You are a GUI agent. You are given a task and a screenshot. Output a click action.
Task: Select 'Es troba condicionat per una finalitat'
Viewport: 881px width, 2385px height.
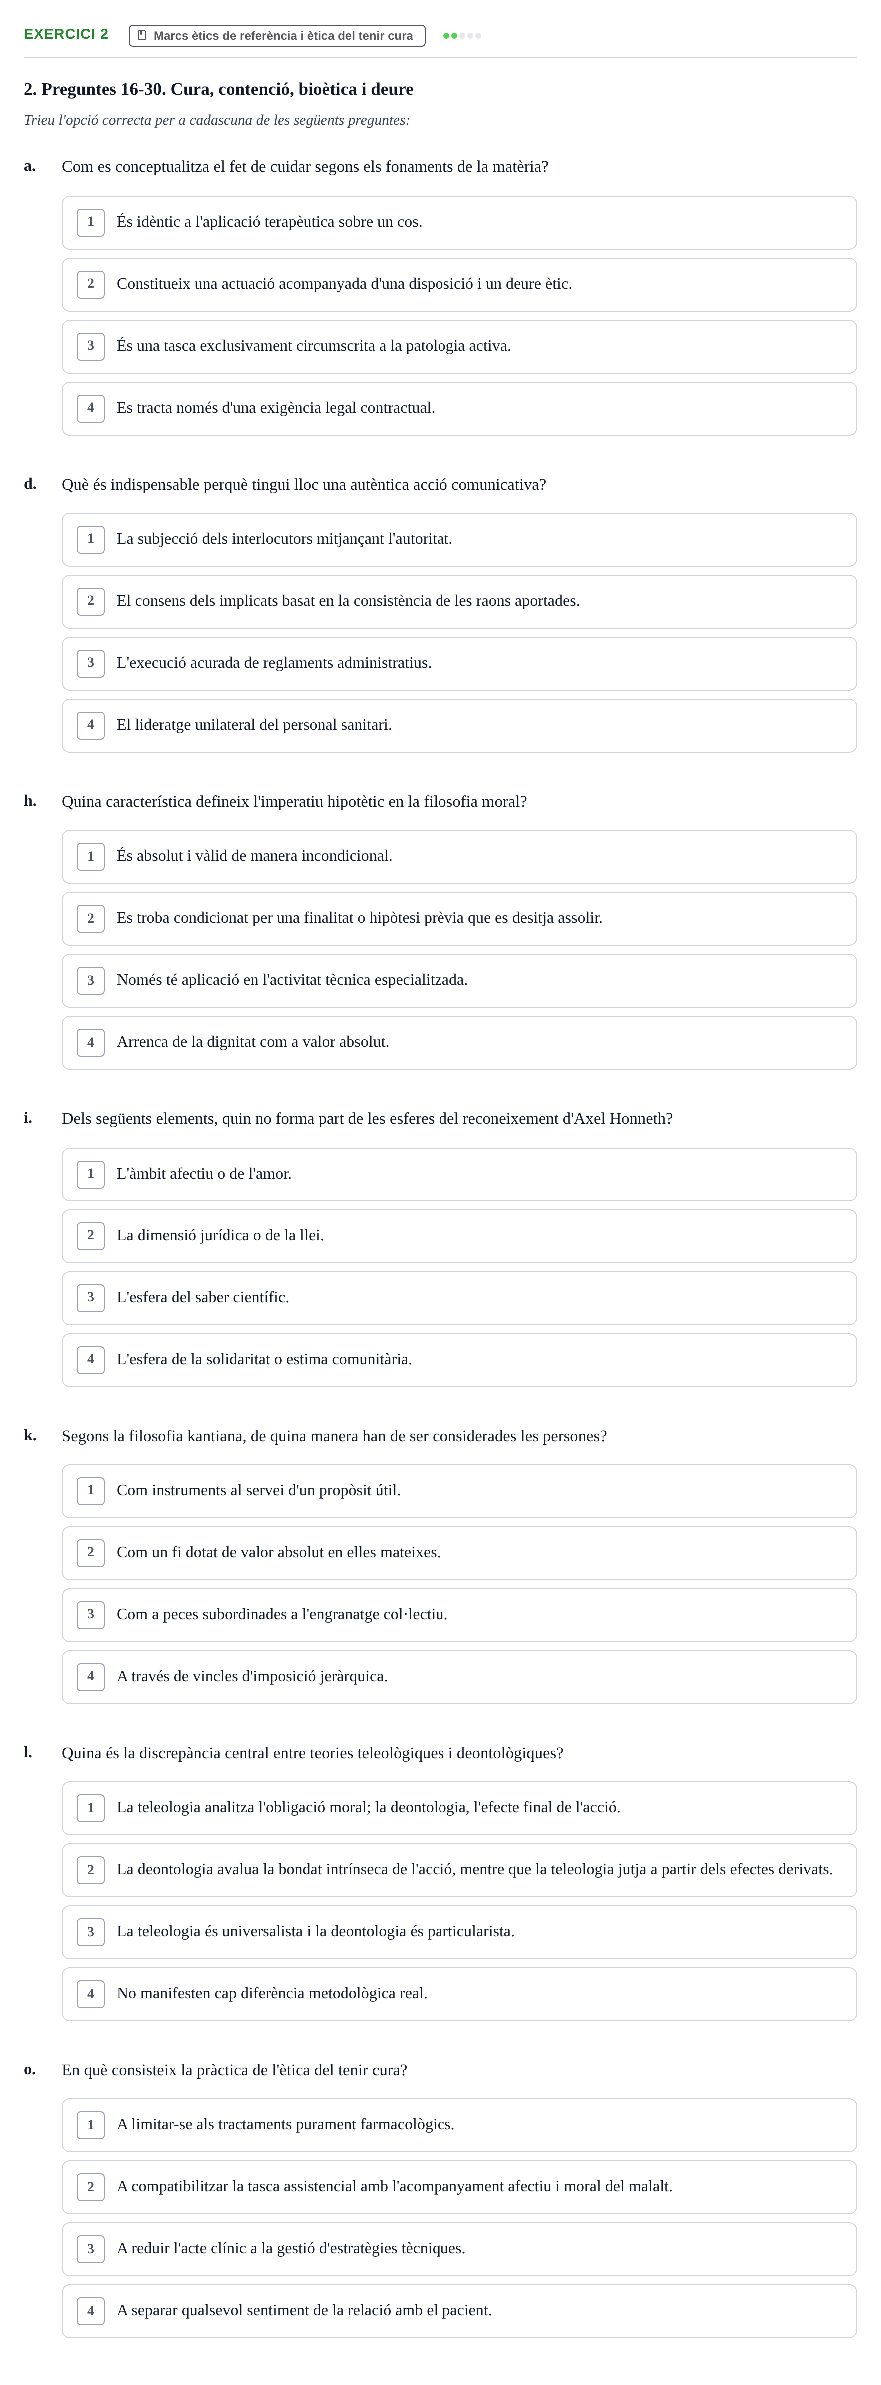(x=459, y=919)
